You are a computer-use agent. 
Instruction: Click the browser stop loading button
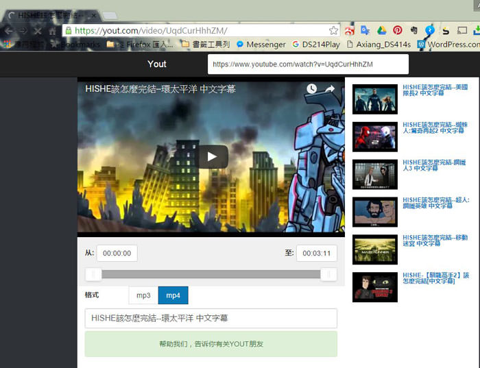(36, 31)
